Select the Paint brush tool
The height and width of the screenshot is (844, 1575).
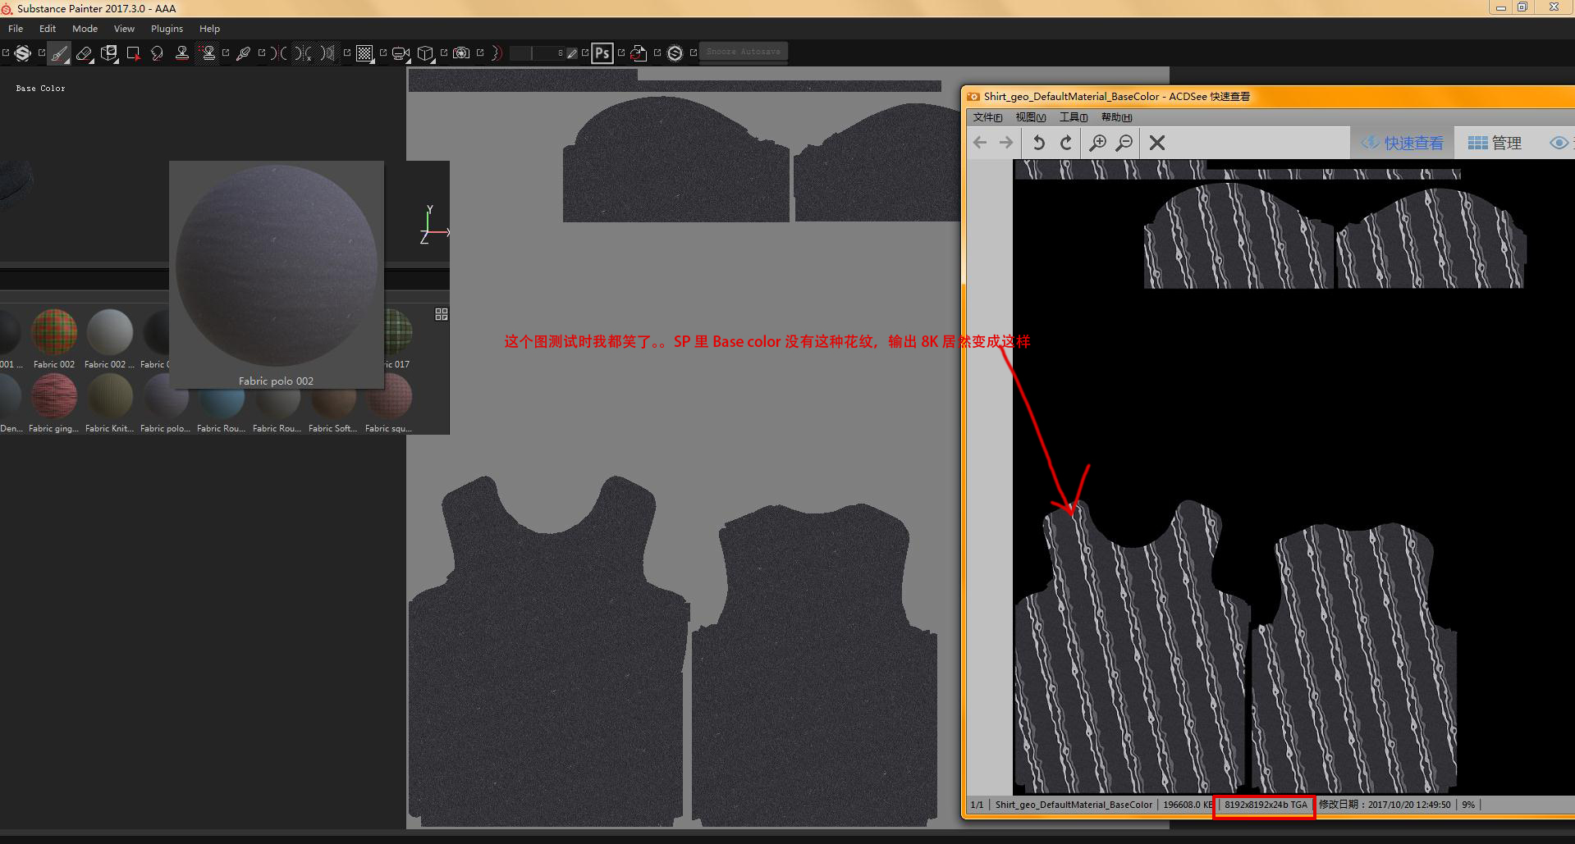click(59, 54)
